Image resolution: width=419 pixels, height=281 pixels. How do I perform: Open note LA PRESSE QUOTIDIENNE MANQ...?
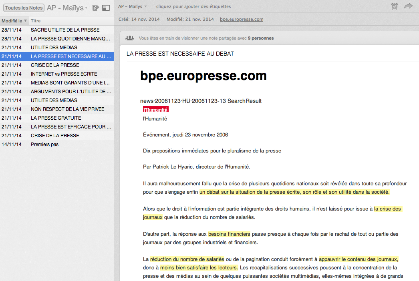57,39
